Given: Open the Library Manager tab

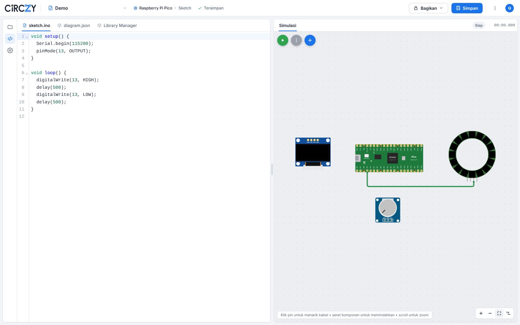Looking at the screenshot, I should pyautogui.click(x=117, y=25).
